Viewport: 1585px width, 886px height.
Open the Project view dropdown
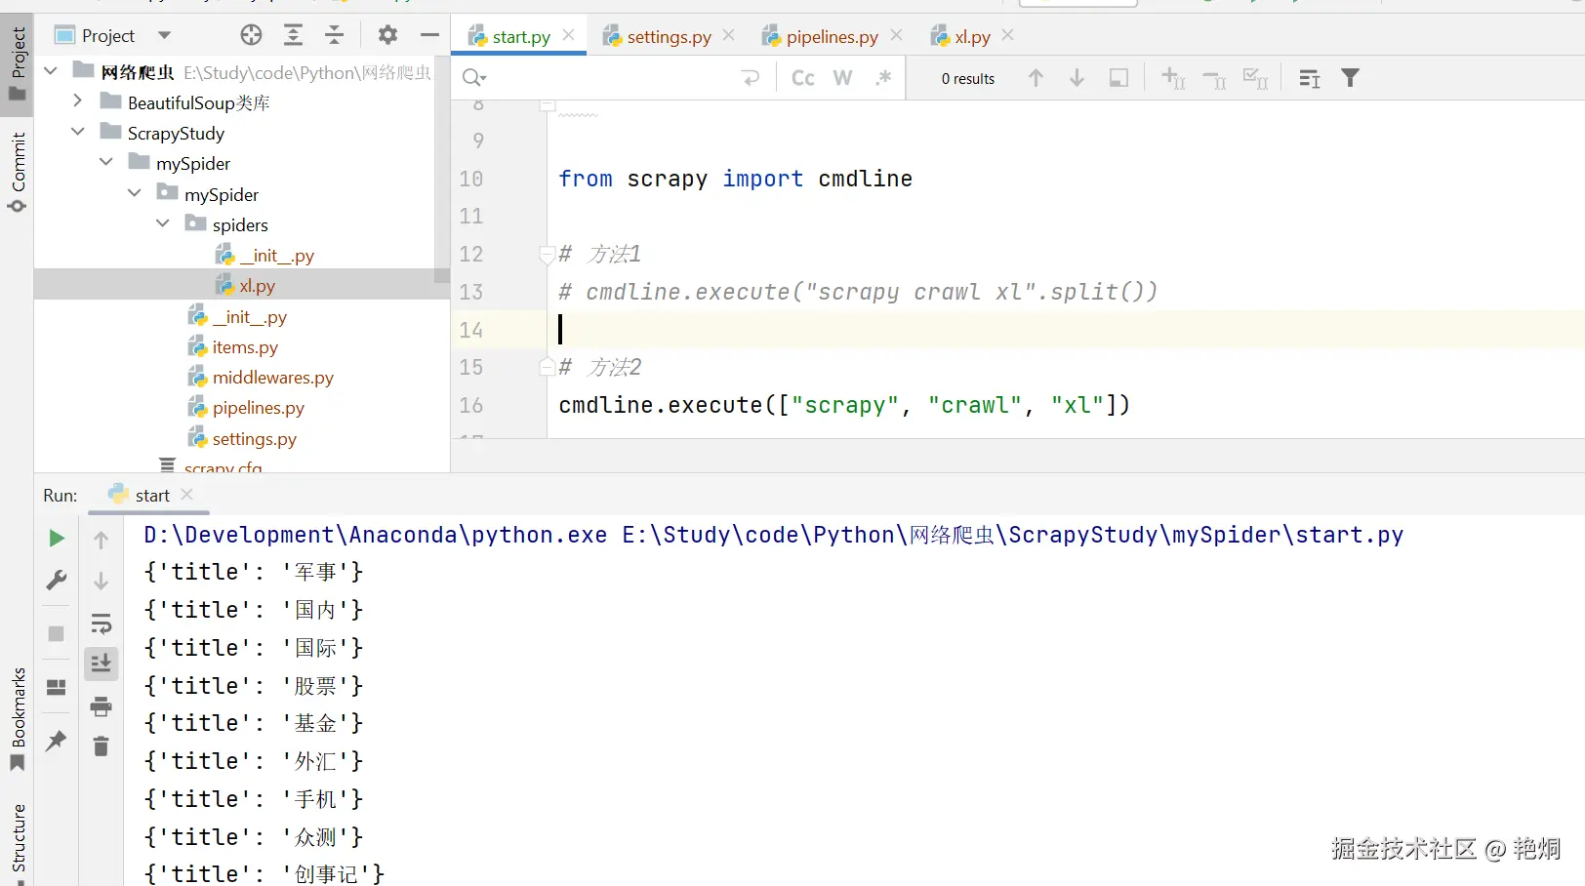pos(164,36)
